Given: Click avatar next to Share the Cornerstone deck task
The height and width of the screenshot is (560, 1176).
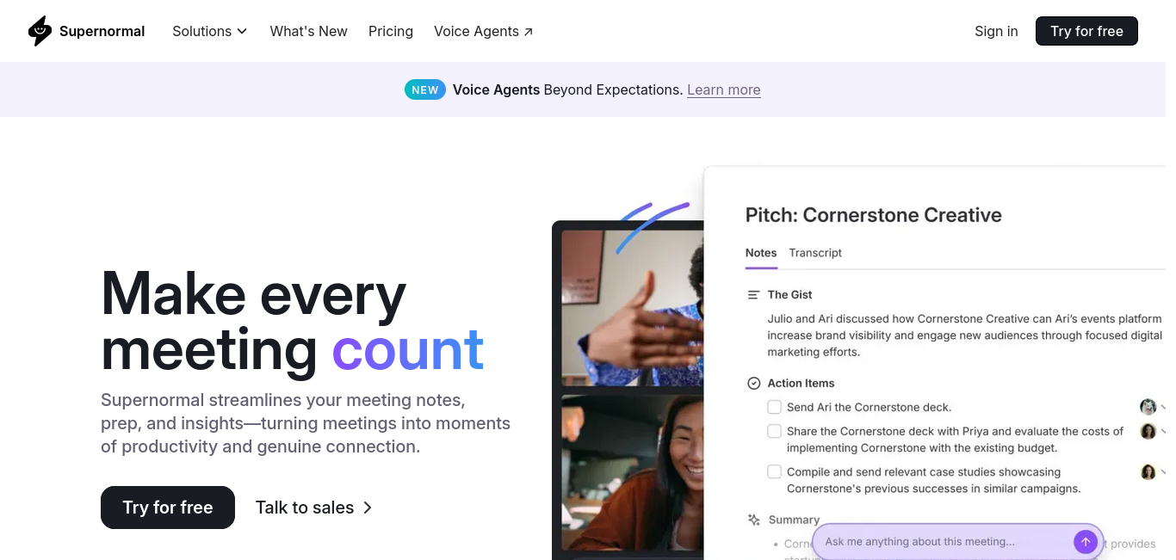Looking at the screenshot, I should (x=1148, y=431).
